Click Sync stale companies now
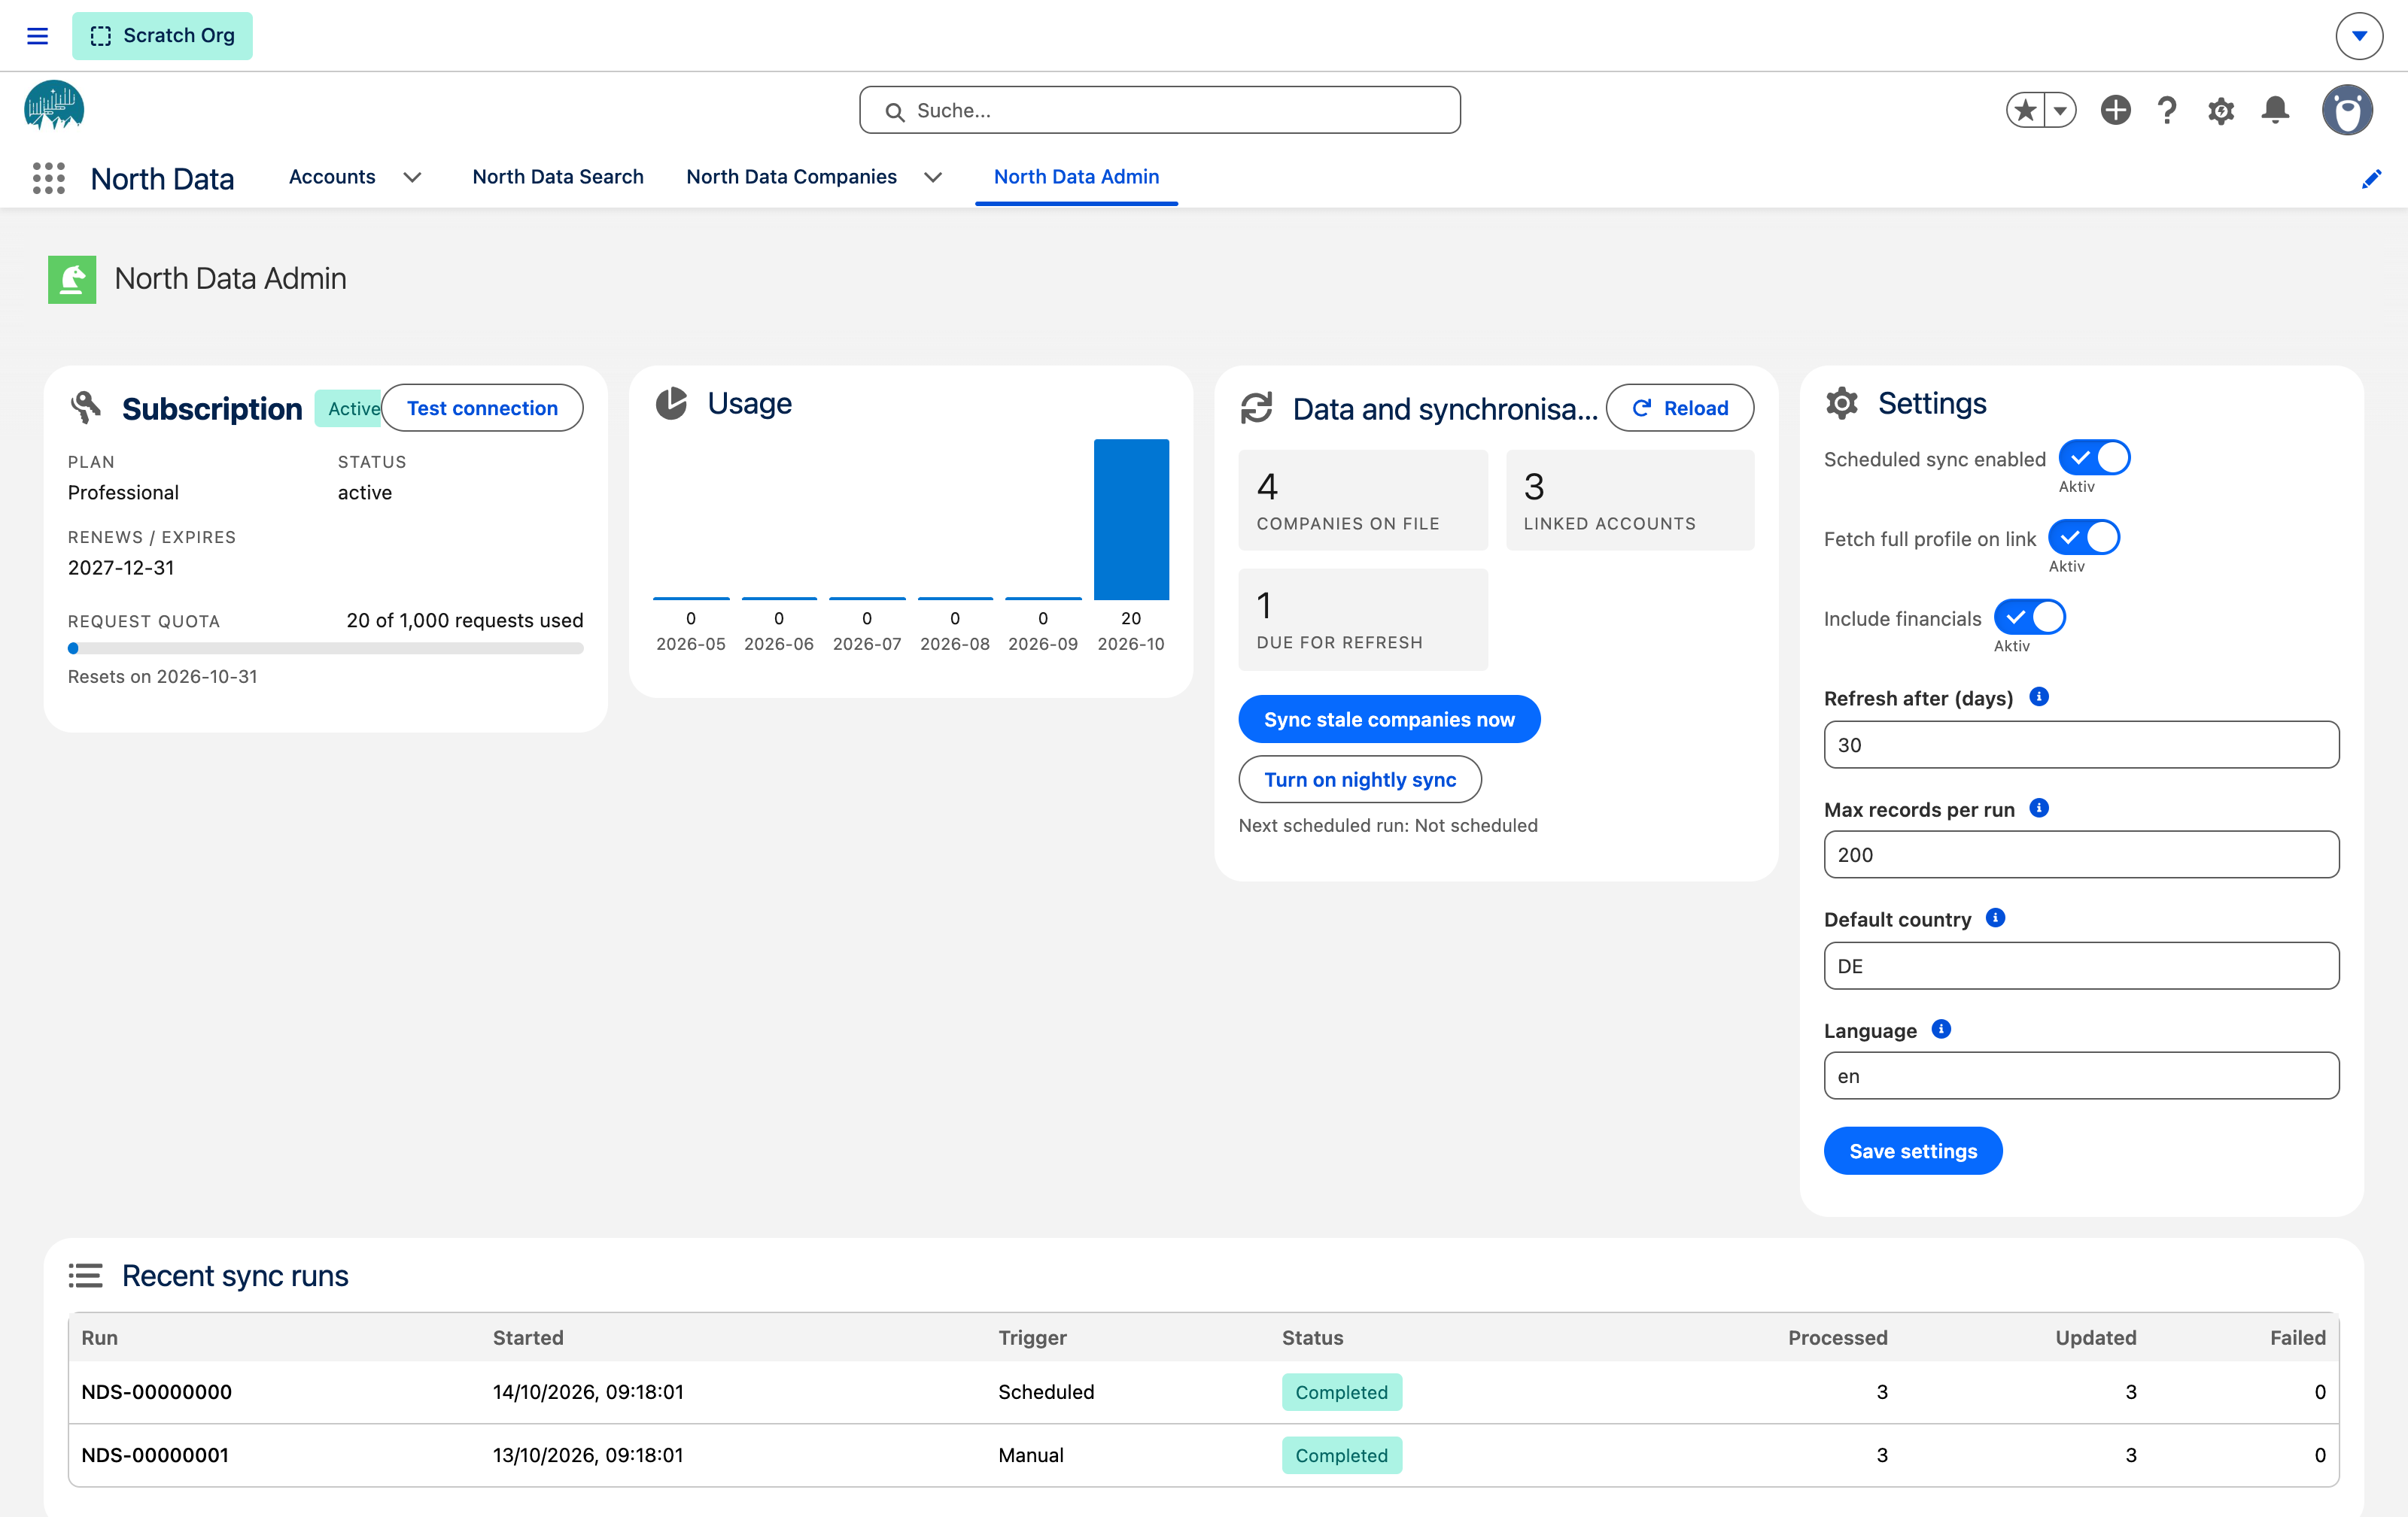 pyautogui.click(x=1389, y=720)
